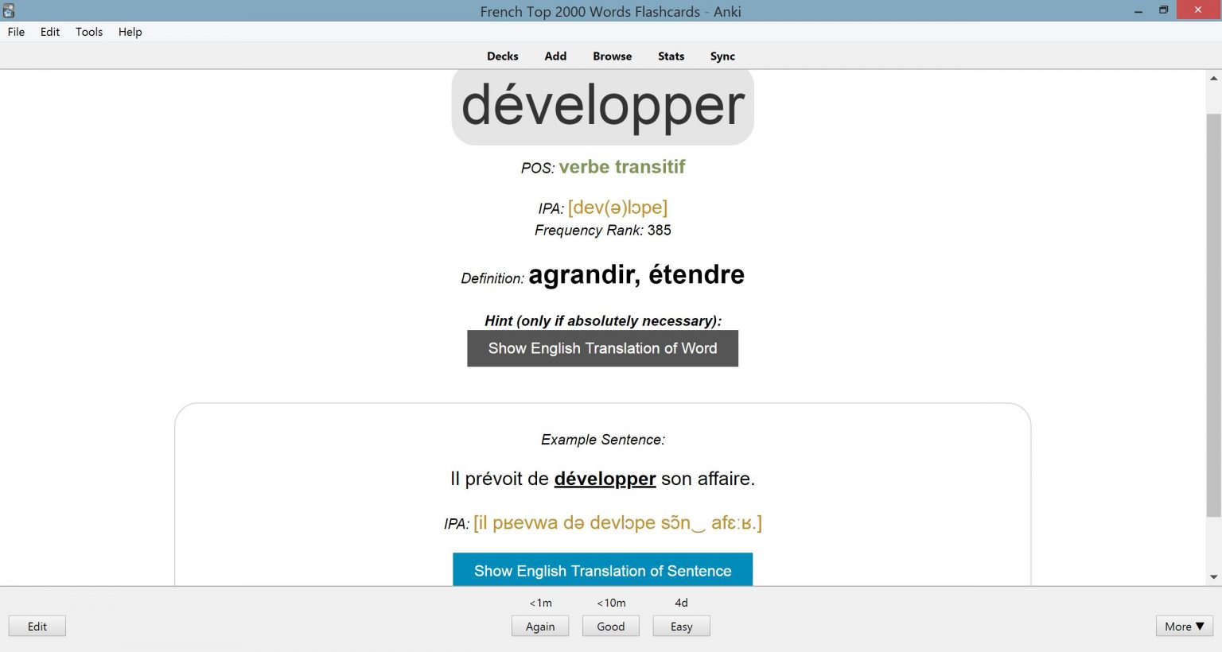Open the Add card dialog
The width and height of the screenshot is (1222, 652).
tap(555, 56)
